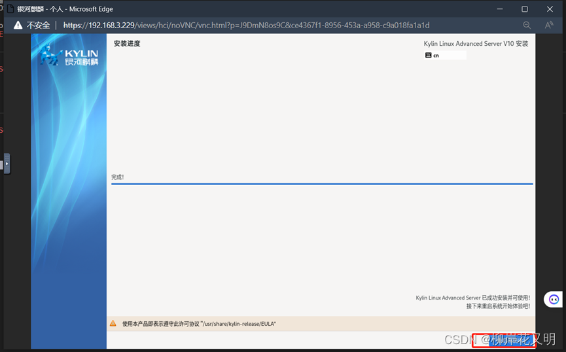Click the '完成!' status text
The image size is (566, 352).
click(118, 177)
